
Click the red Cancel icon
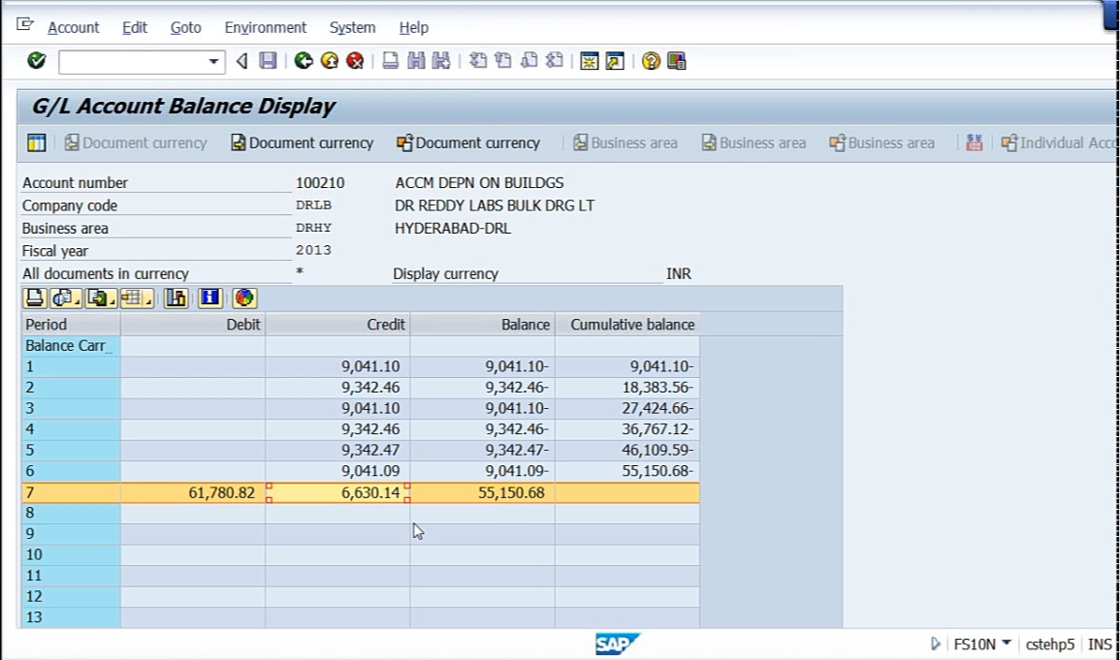(x=355, y=61)
